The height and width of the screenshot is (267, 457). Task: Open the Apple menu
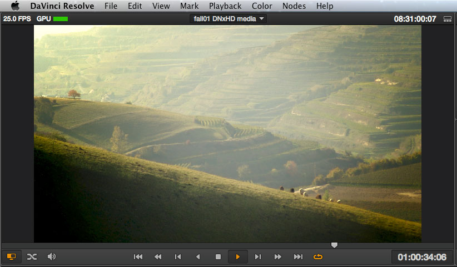[x=15, y=6]
